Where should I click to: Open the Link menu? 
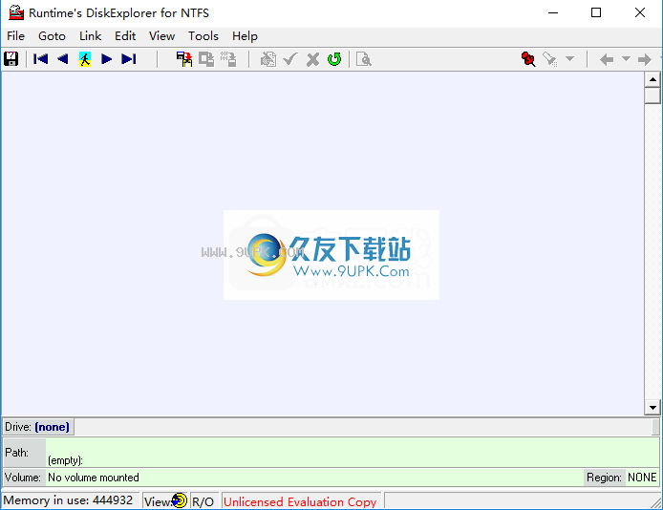pos(90,36)
